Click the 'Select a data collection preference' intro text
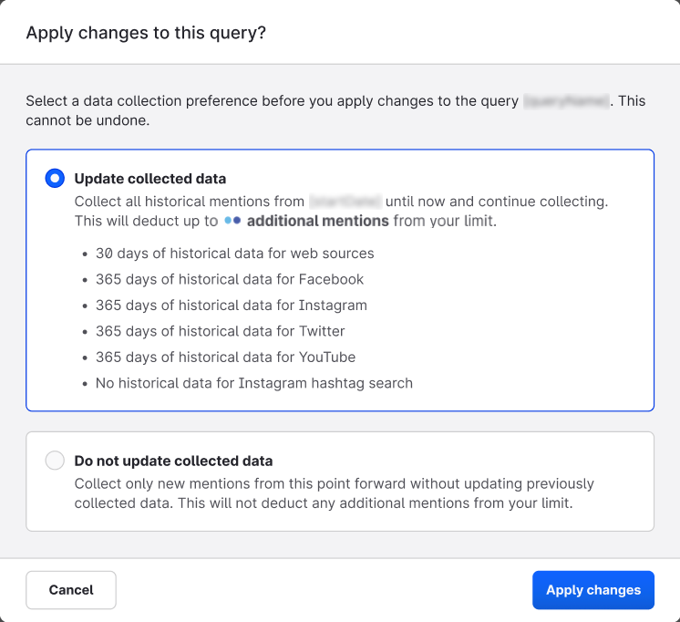This screenshot has width=680, height=622. (x=273, y=101)
